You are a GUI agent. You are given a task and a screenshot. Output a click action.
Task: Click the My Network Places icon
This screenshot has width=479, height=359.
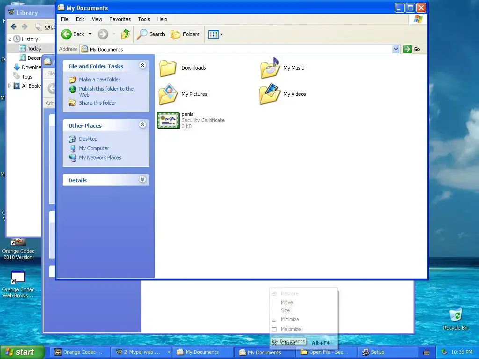click(73, 158)
